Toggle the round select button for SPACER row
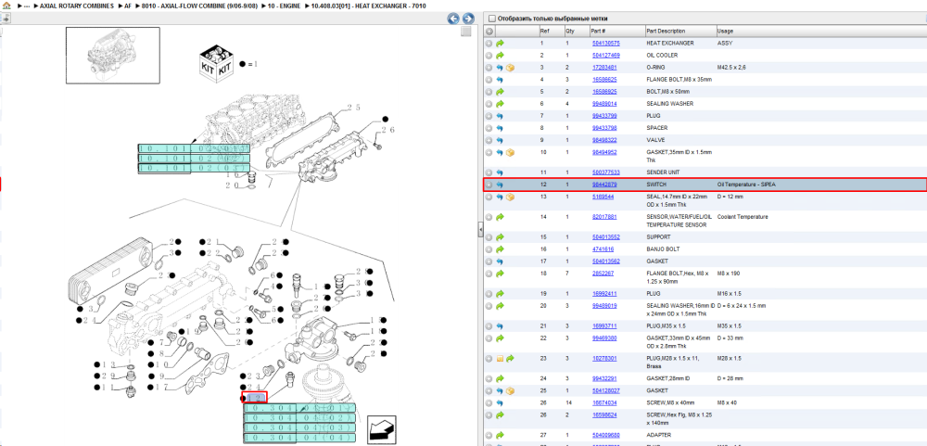The height and width of the screenshot is (446, 927). coord(489,128)
